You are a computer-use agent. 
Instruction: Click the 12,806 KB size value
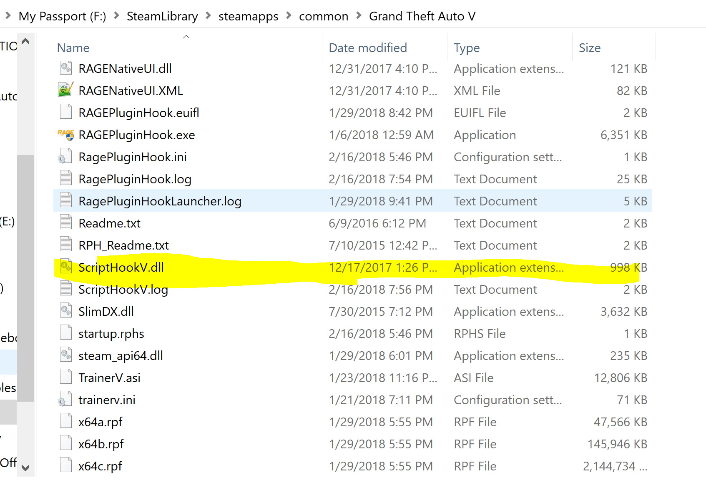[x=621, y=377]
